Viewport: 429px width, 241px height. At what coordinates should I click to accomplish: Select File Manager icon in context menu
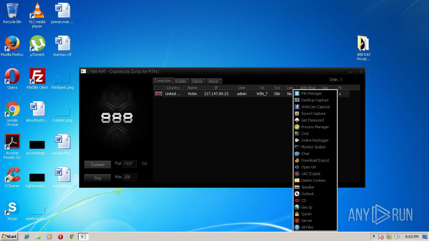(297, 93)
